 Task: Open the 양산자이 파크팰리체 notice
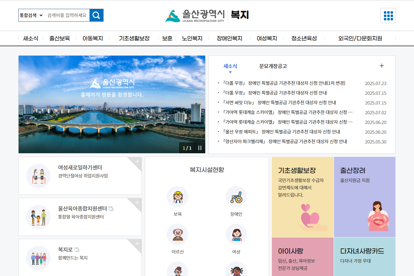(285, 141)
